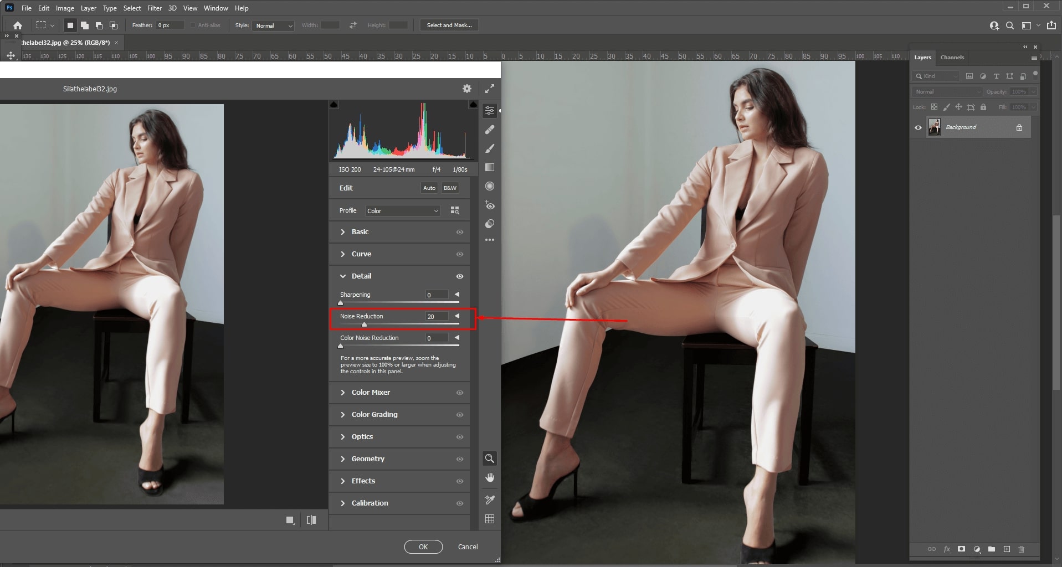Activate the Zoom tool
This screenshot has height=567, width=1062.
[x=490, y=458]
